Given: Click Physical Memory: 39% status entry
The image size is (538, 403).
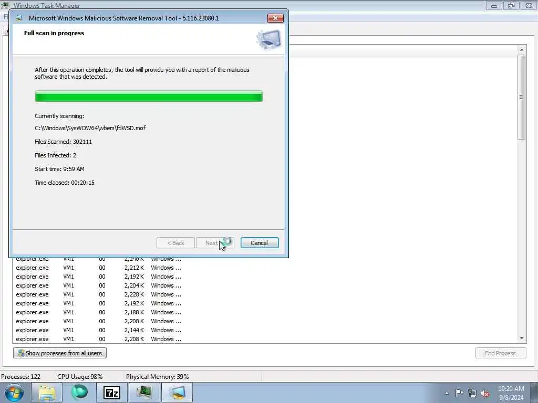Looking at the screenshot, I should (x=158, y=377).
